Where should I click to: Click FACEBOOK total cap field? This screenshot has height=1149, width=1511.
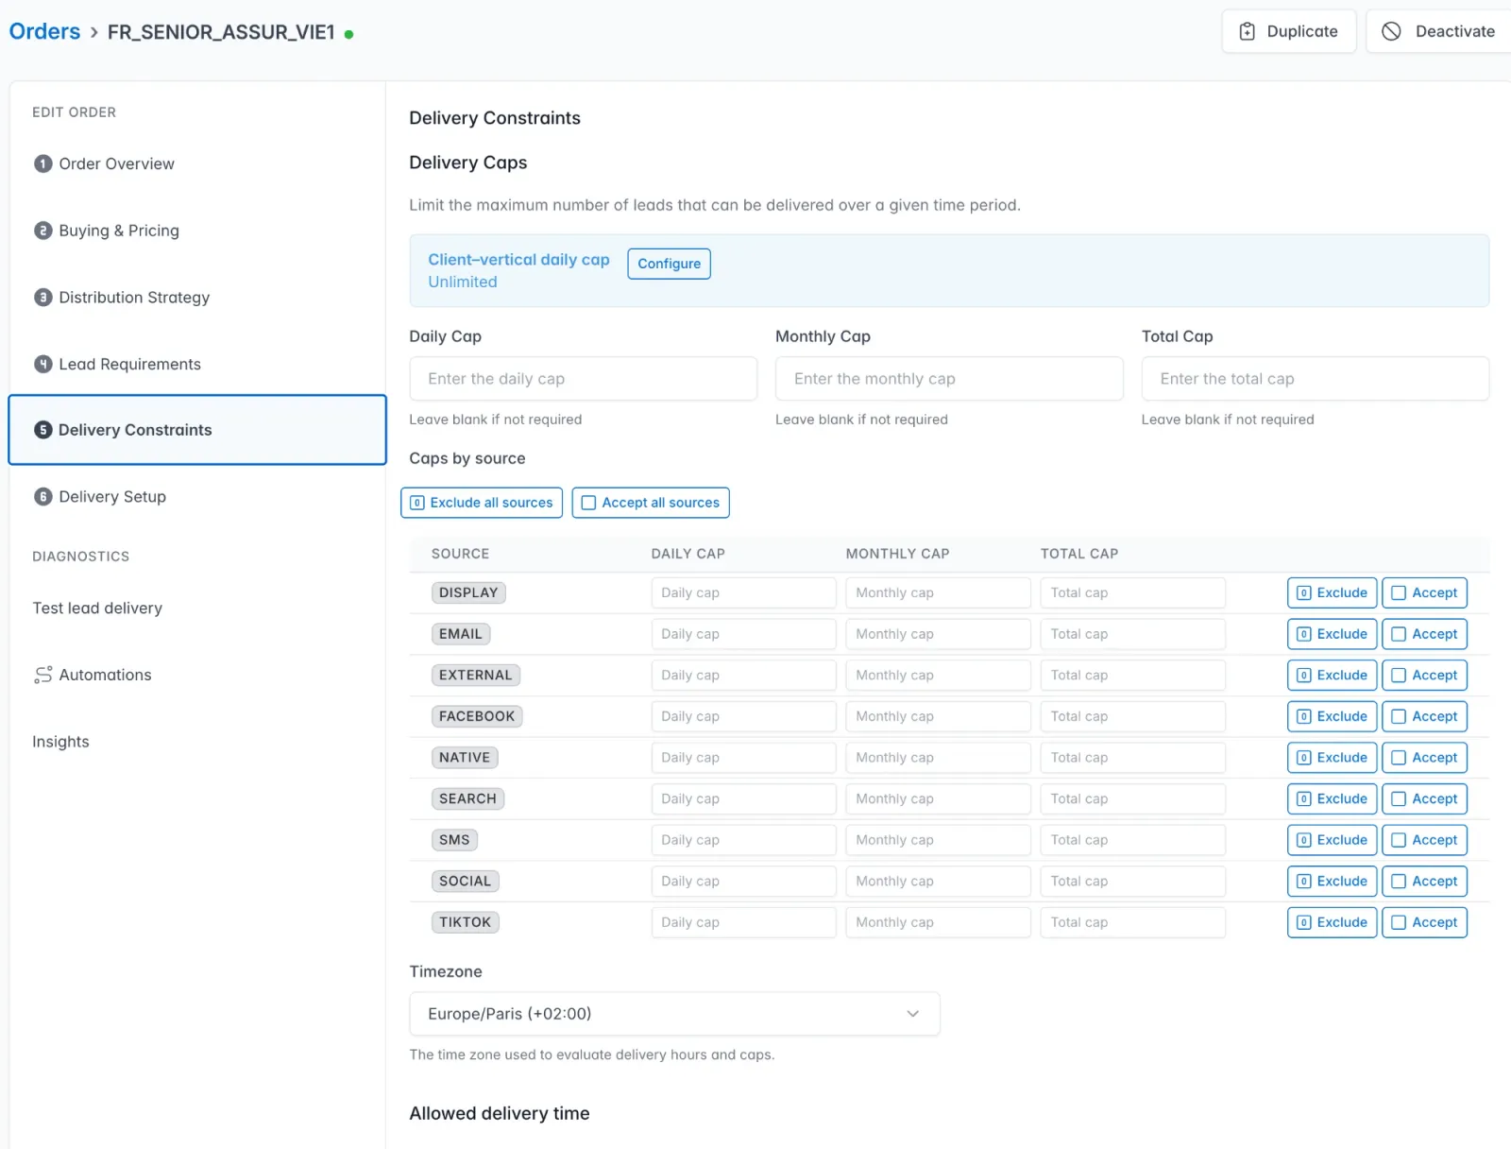point(1132,716)
